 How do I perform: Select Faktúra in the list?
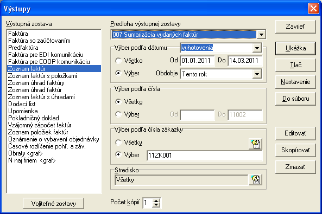coord(54,34)
